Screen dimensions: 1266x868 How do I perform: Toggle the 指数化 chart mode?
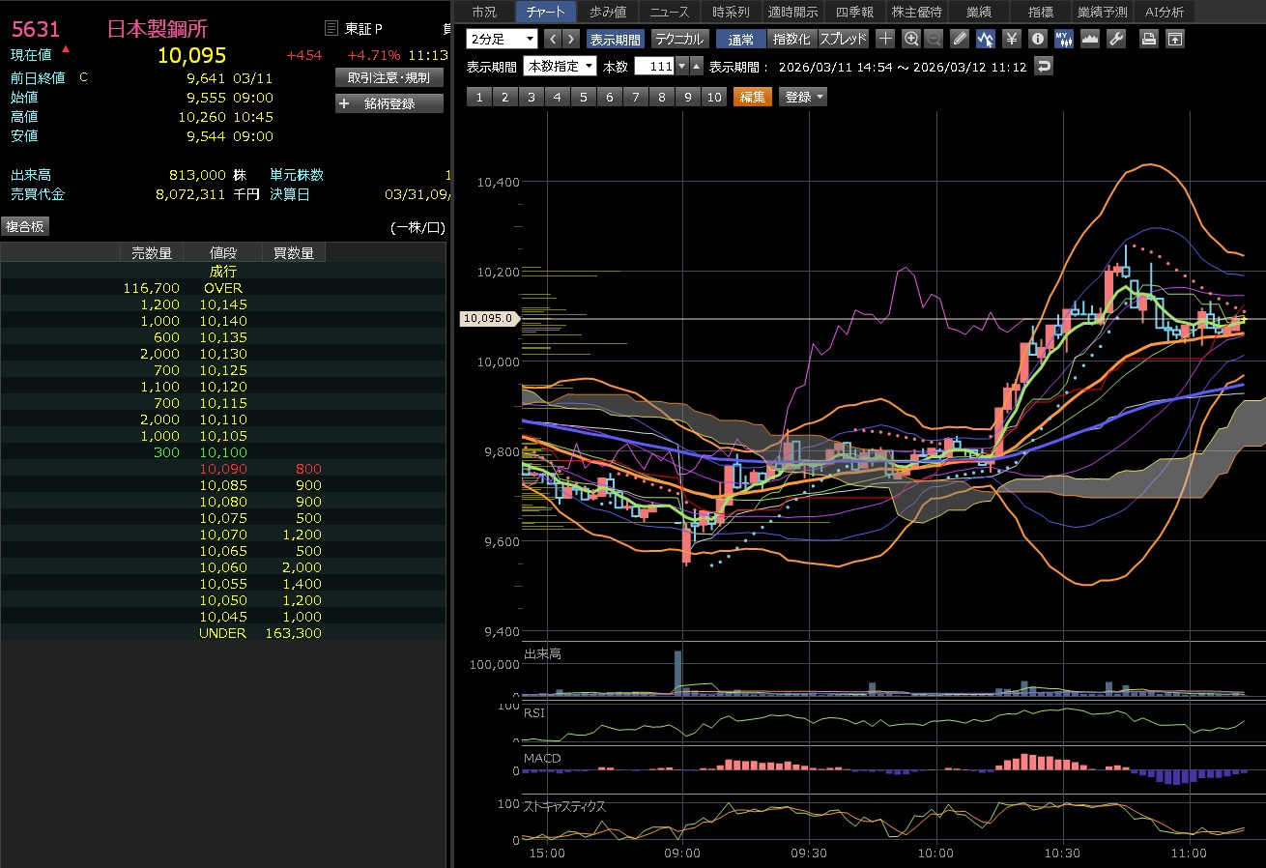pyautogui.click(x=791, y=40)
